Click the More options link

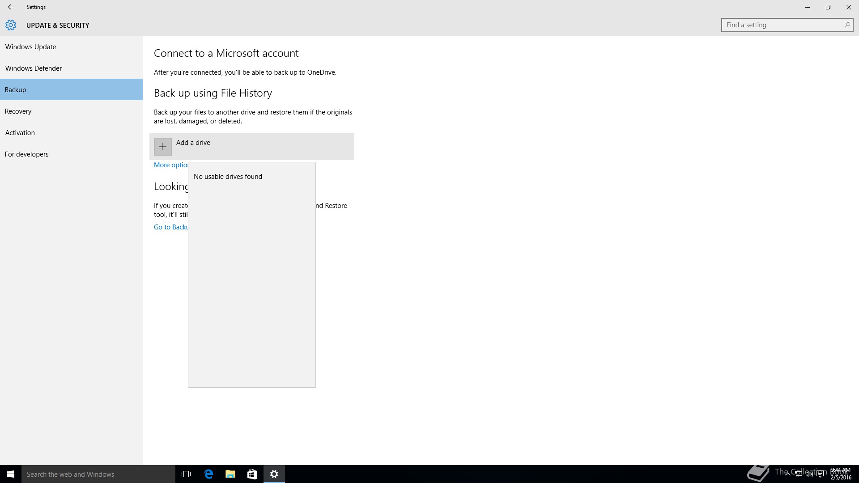pos(171,165)
